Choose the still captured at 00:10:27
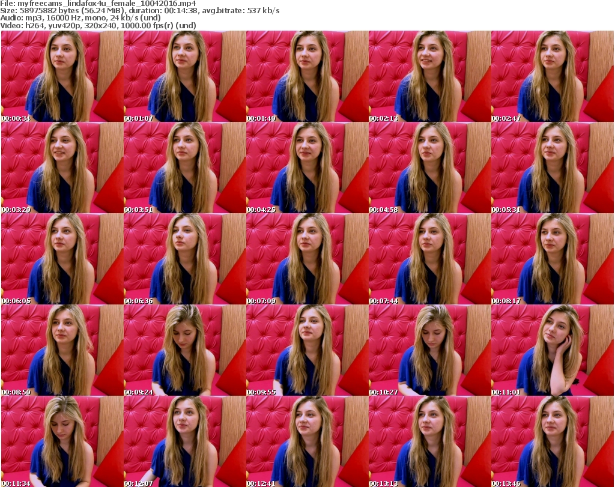This screenshot has height=487, width=615. (430, 350)
